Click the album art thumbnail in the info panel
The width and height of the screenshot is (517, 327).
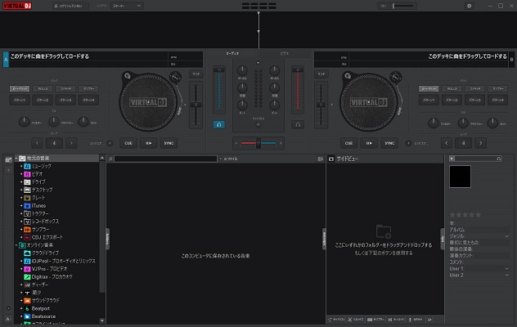460,177
